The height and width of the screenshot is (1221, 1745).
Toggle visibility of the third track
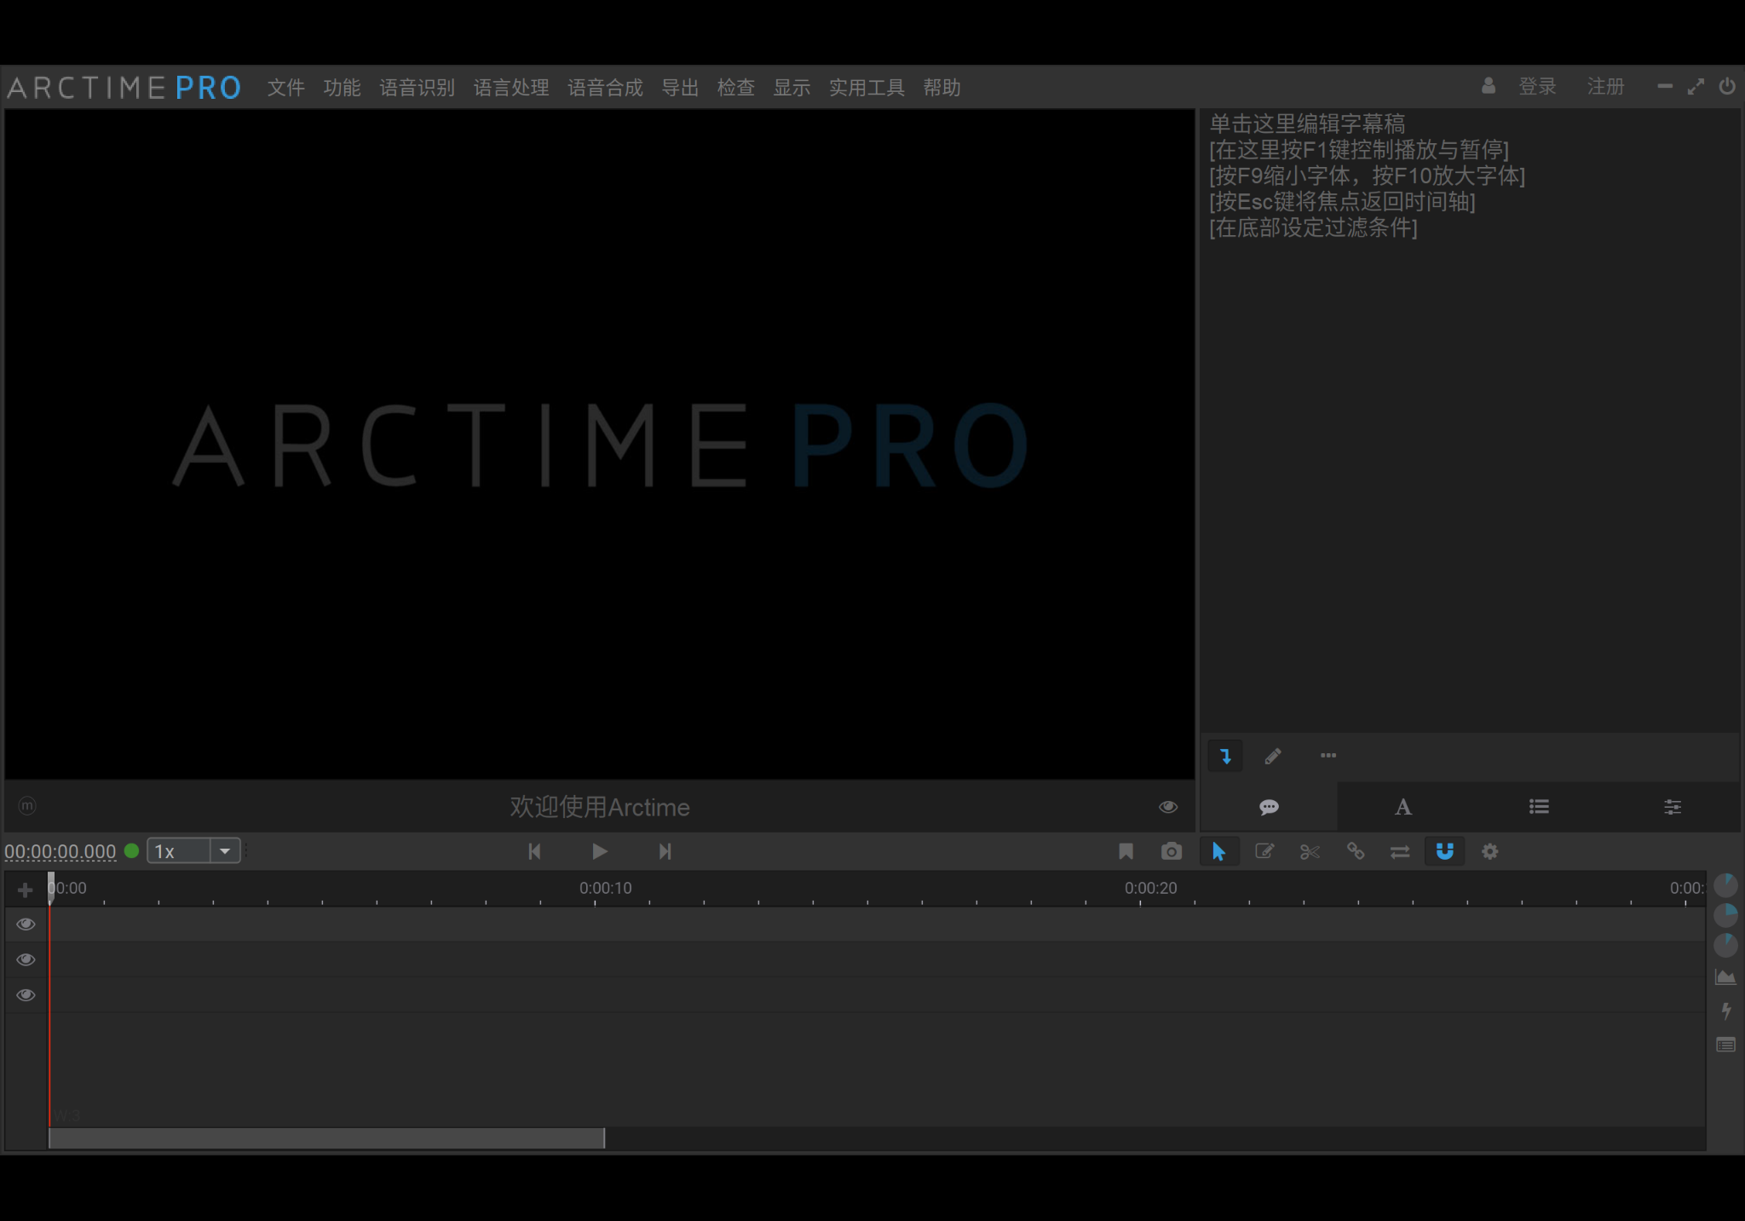pyautogui.click(x=26, y=995)
